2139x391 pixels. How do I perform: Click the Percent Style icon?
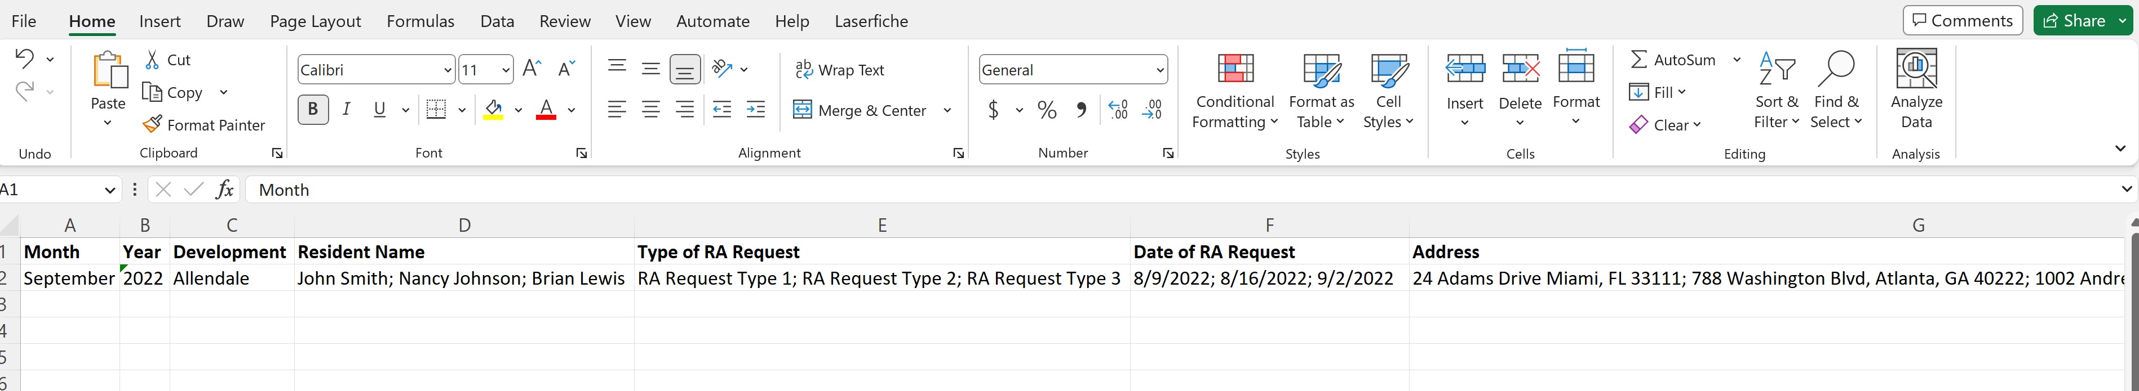(1047, 110)
